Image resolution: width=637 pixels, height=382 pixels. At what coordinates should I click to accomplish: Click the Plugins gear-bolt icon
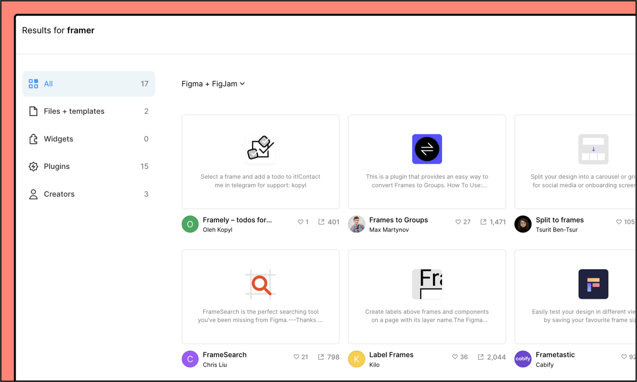coord(33,167)
